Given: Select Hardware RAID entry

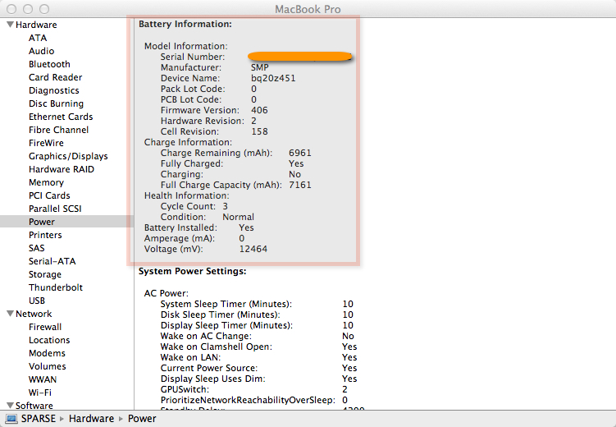Looking at the screenshot, I should tap(62, 169).
